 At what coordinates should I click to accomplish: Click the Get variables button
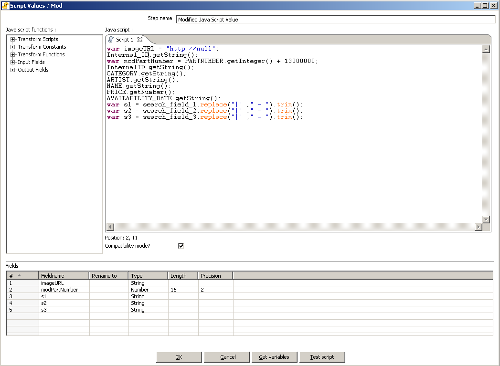point(274,357)
